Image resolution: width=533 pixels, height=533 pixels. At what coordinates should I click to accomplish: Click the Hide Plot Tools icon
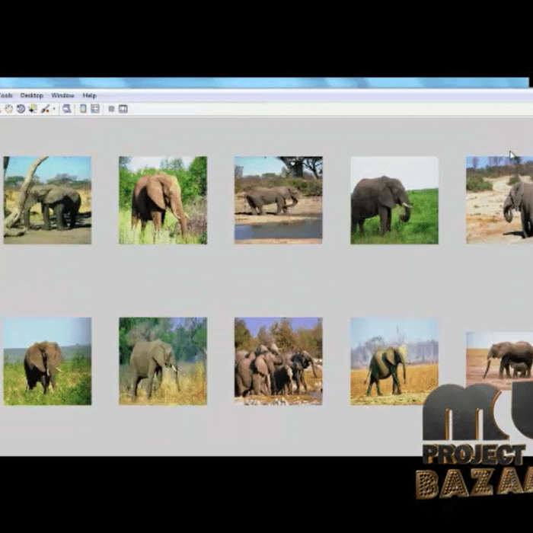pyautogui.click(x=111, y=109)
